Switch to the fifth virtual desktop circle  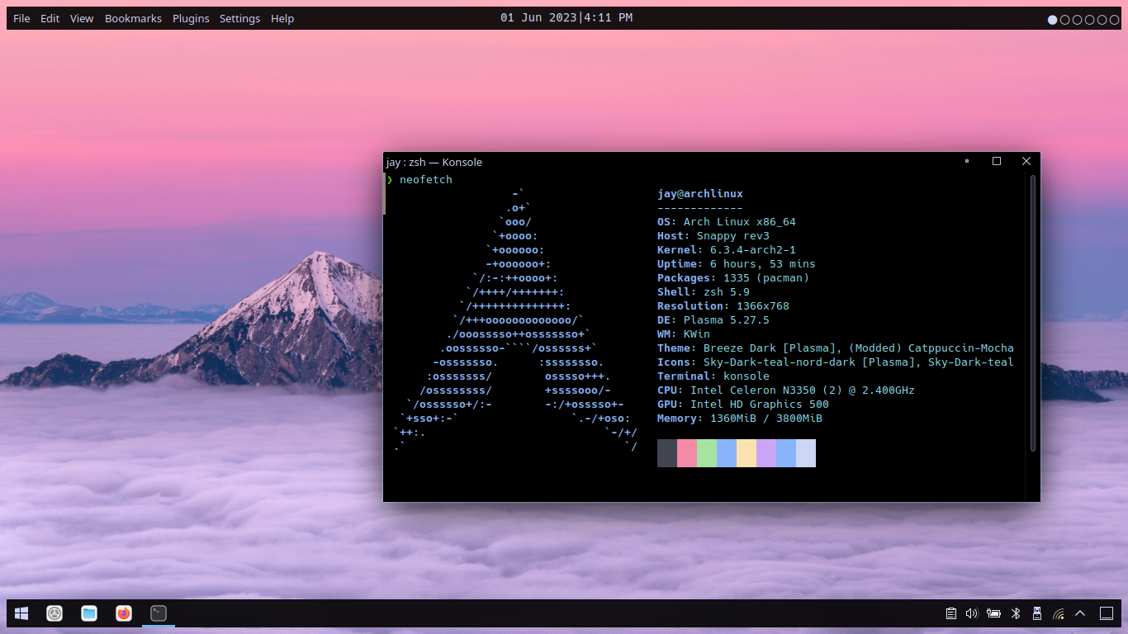tap(1102, 20)
